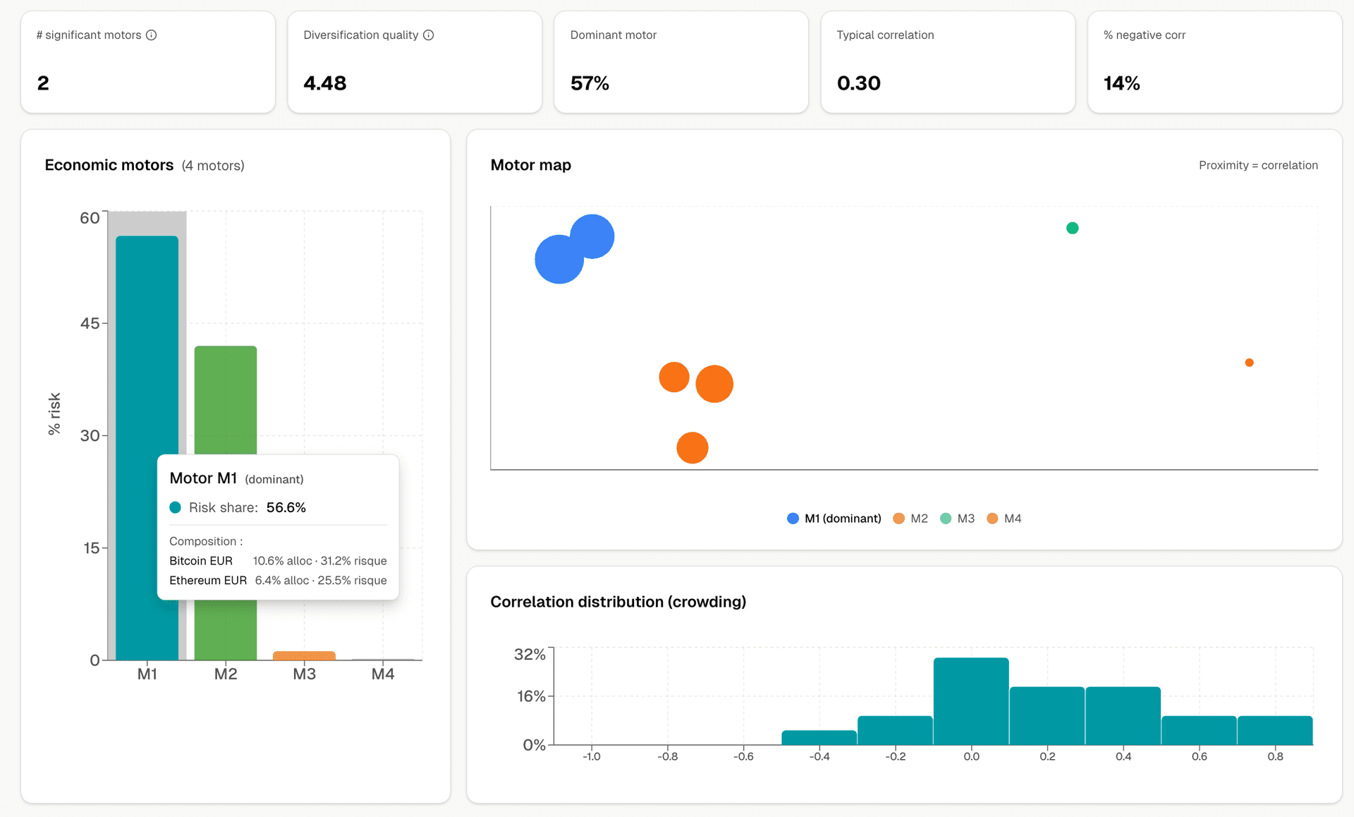Click the histogram bar at -0.4
The image size is (1354, 817).
(819, 737)
